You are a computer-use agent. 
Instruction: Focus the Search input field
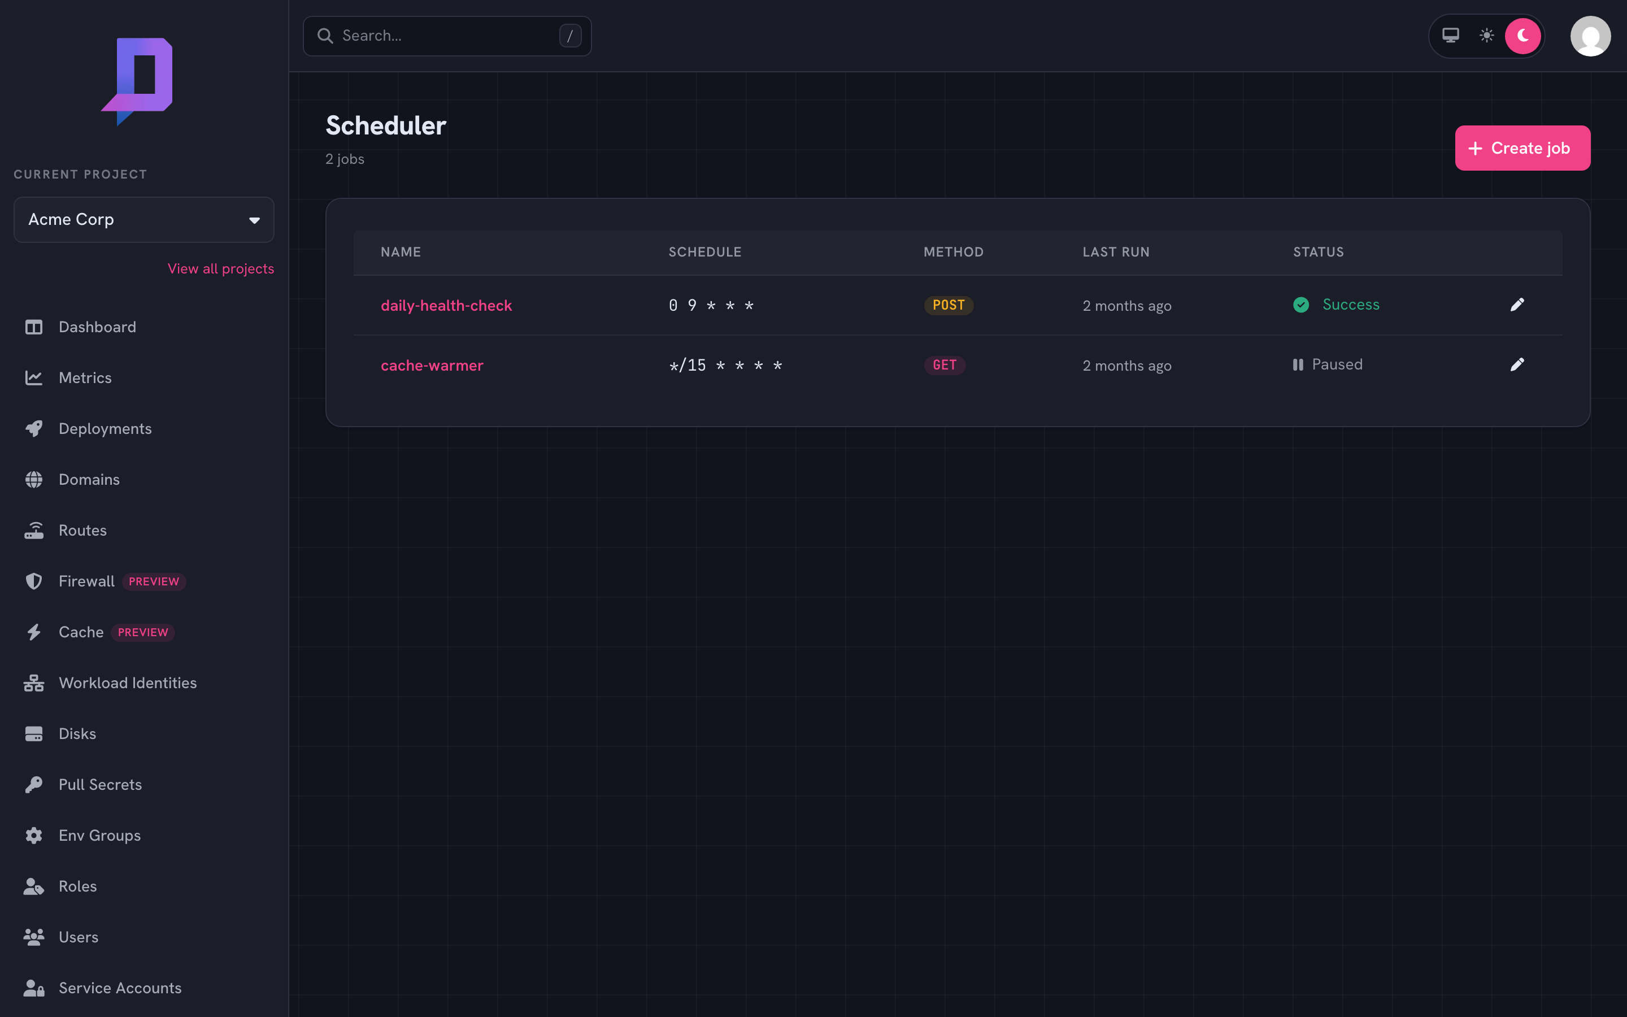pos(447,36)
